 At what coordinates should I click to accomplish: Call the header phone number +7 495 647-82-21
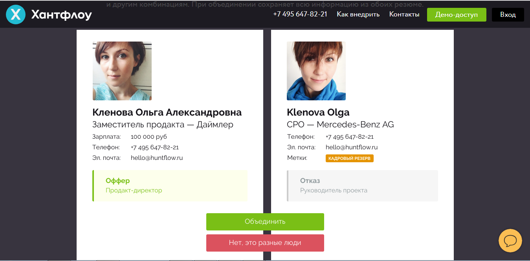(300, 14)
